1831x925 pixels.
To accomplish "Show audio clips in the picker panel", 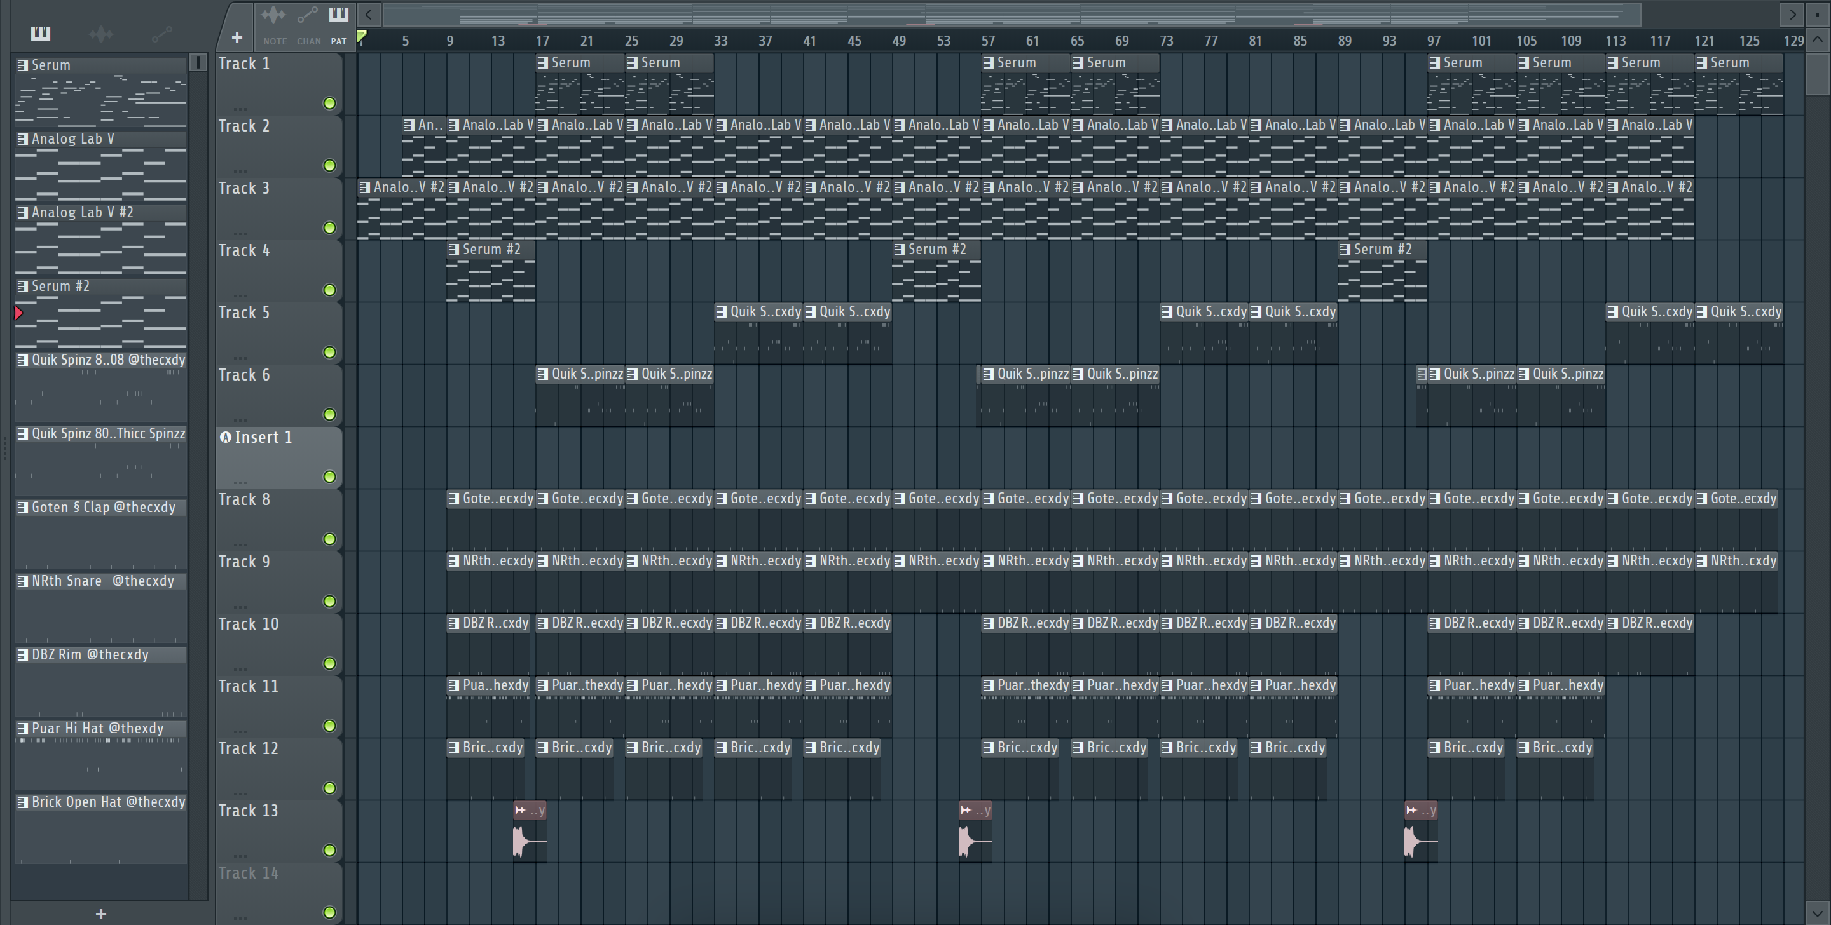I will point(101,34).
